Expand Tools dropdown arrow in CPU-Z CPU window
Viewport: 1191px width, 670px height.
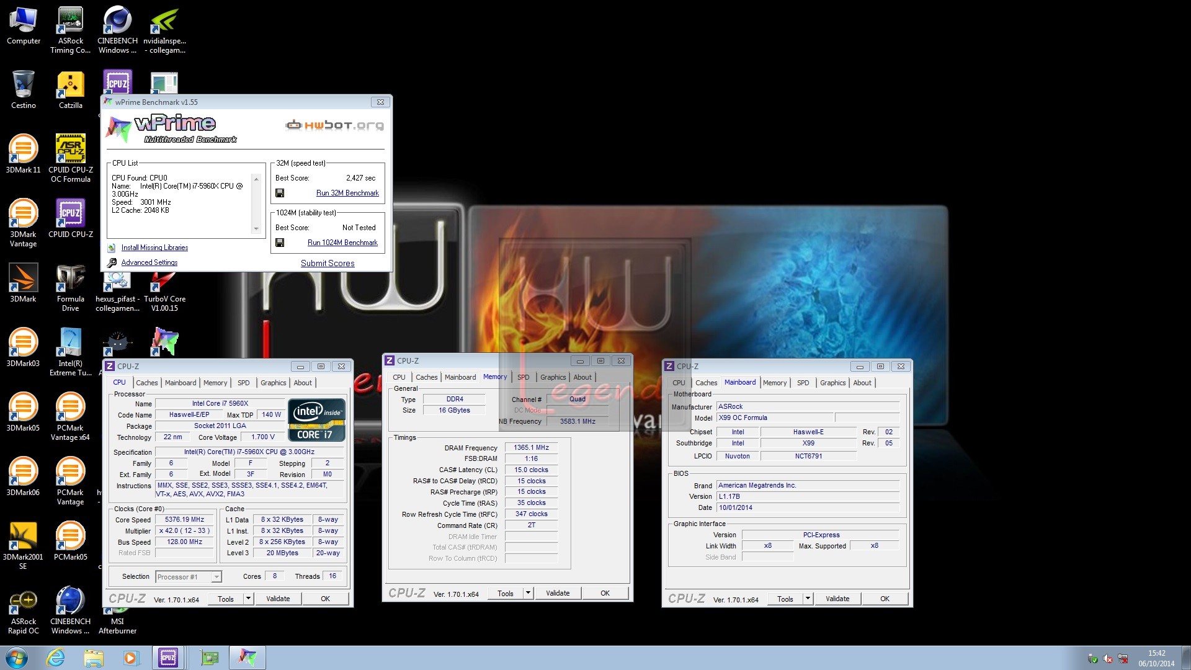248,599
